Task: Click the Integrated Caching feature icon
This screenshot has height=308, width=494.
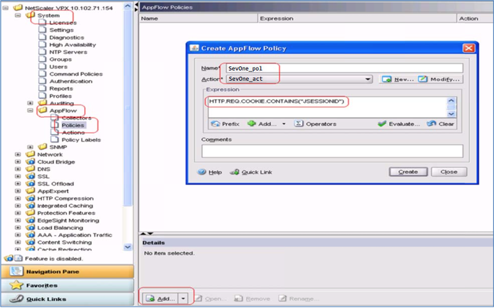Action: pos(30,205)
